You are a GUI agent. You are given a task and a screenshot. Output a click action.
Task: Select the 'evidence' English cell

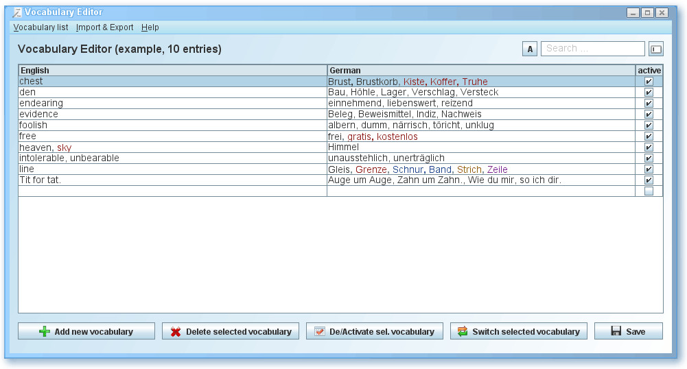173,115
